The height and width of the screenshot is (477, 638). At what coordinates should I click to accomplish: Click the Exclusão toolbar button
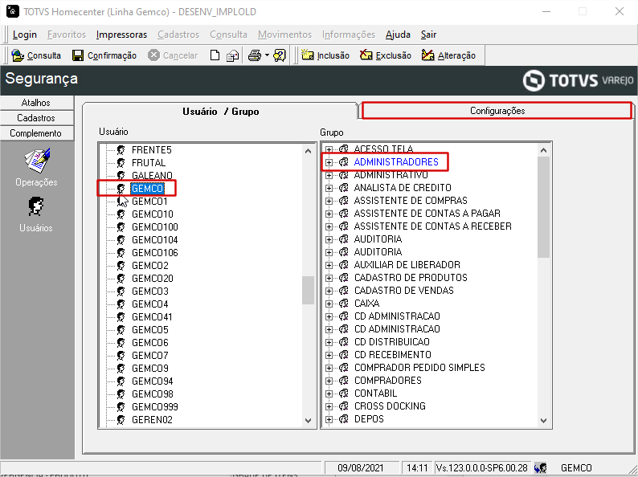(386, 55)
